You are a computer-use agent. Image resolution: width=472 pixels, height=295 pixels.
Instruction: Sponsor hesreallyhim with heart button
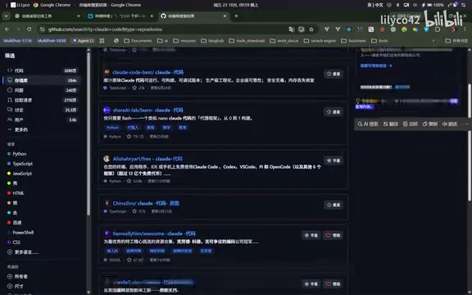tap(333, 235)
